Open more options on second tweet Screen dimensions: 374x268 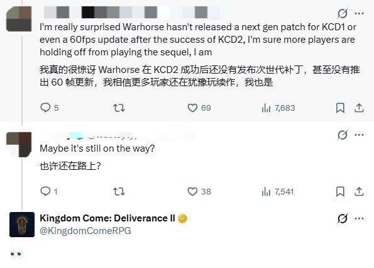(359, 135)
